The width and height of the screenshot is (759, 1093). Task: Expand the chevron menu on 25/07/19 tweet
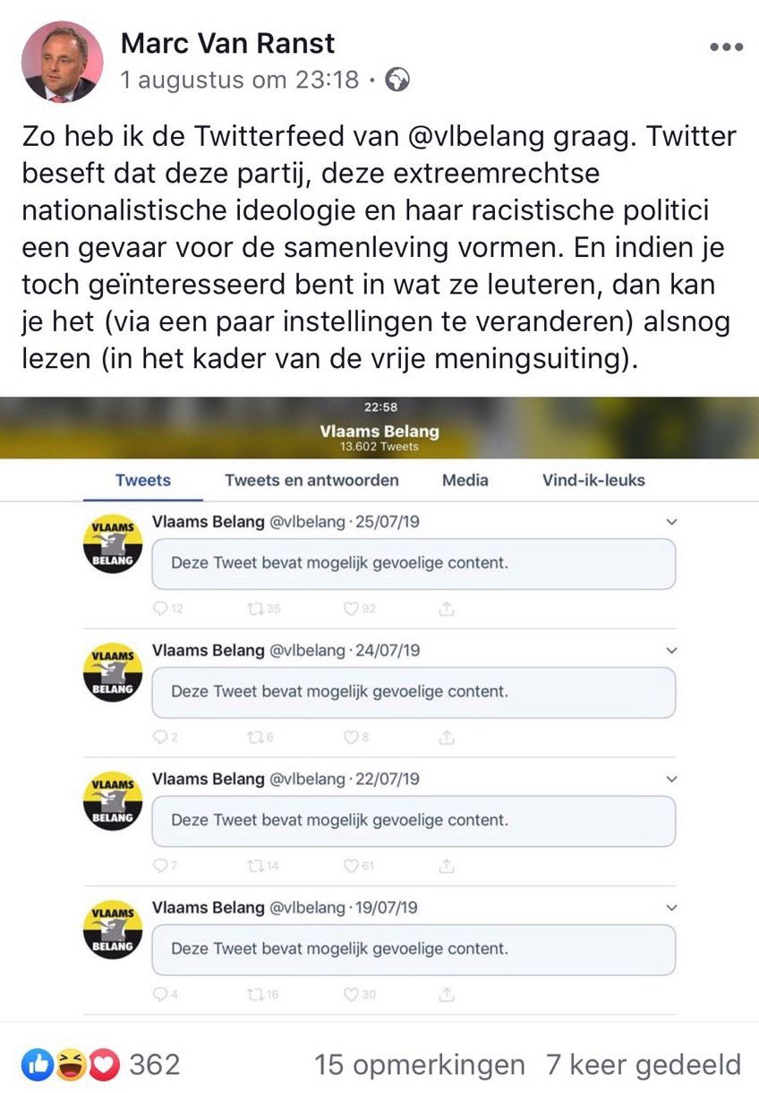tap(672, 522)
